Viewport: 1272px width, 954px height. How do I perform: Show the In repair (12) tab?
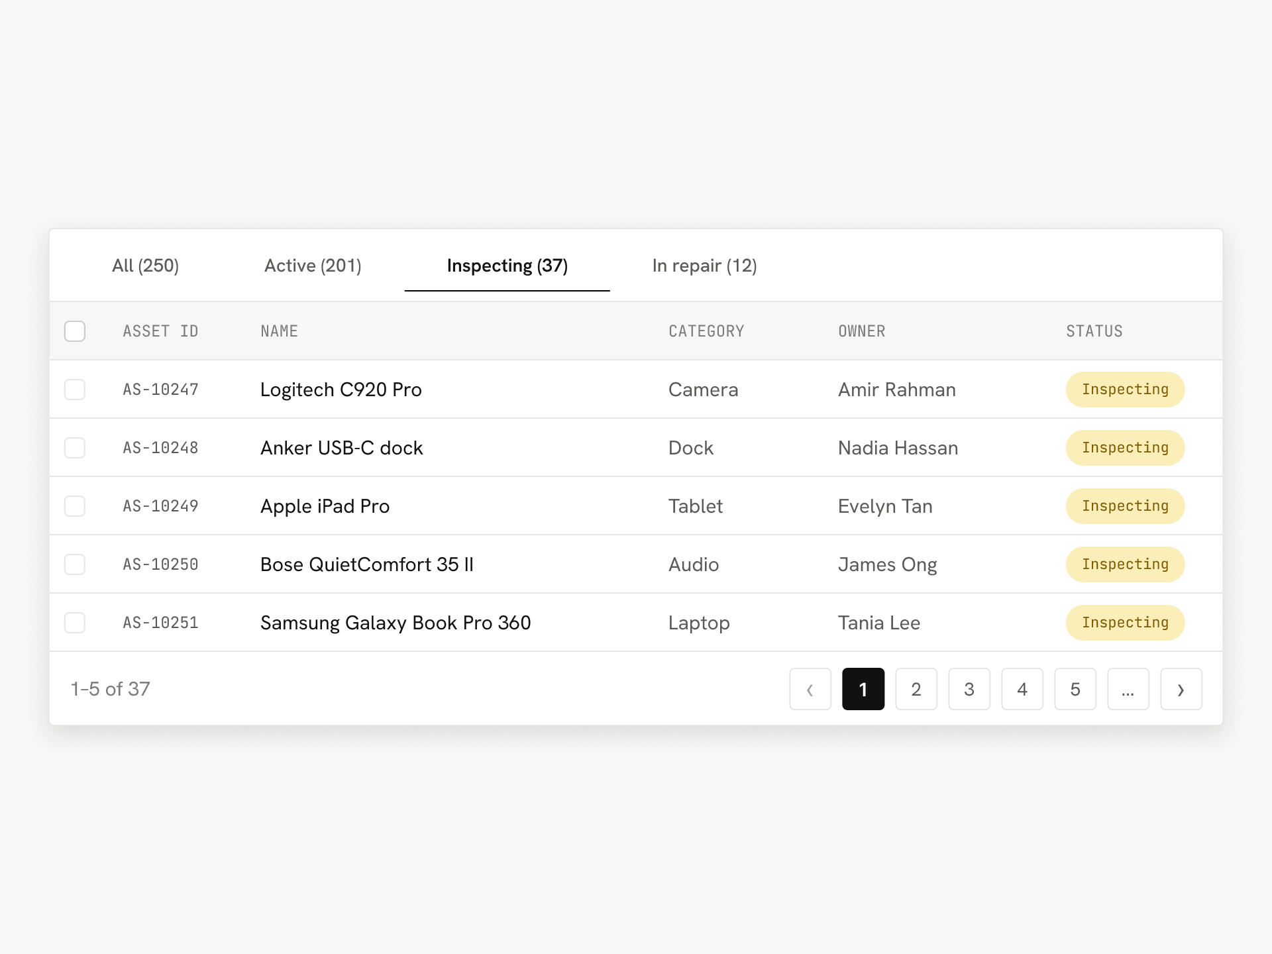pyautogui.click(x=704, y=266)
